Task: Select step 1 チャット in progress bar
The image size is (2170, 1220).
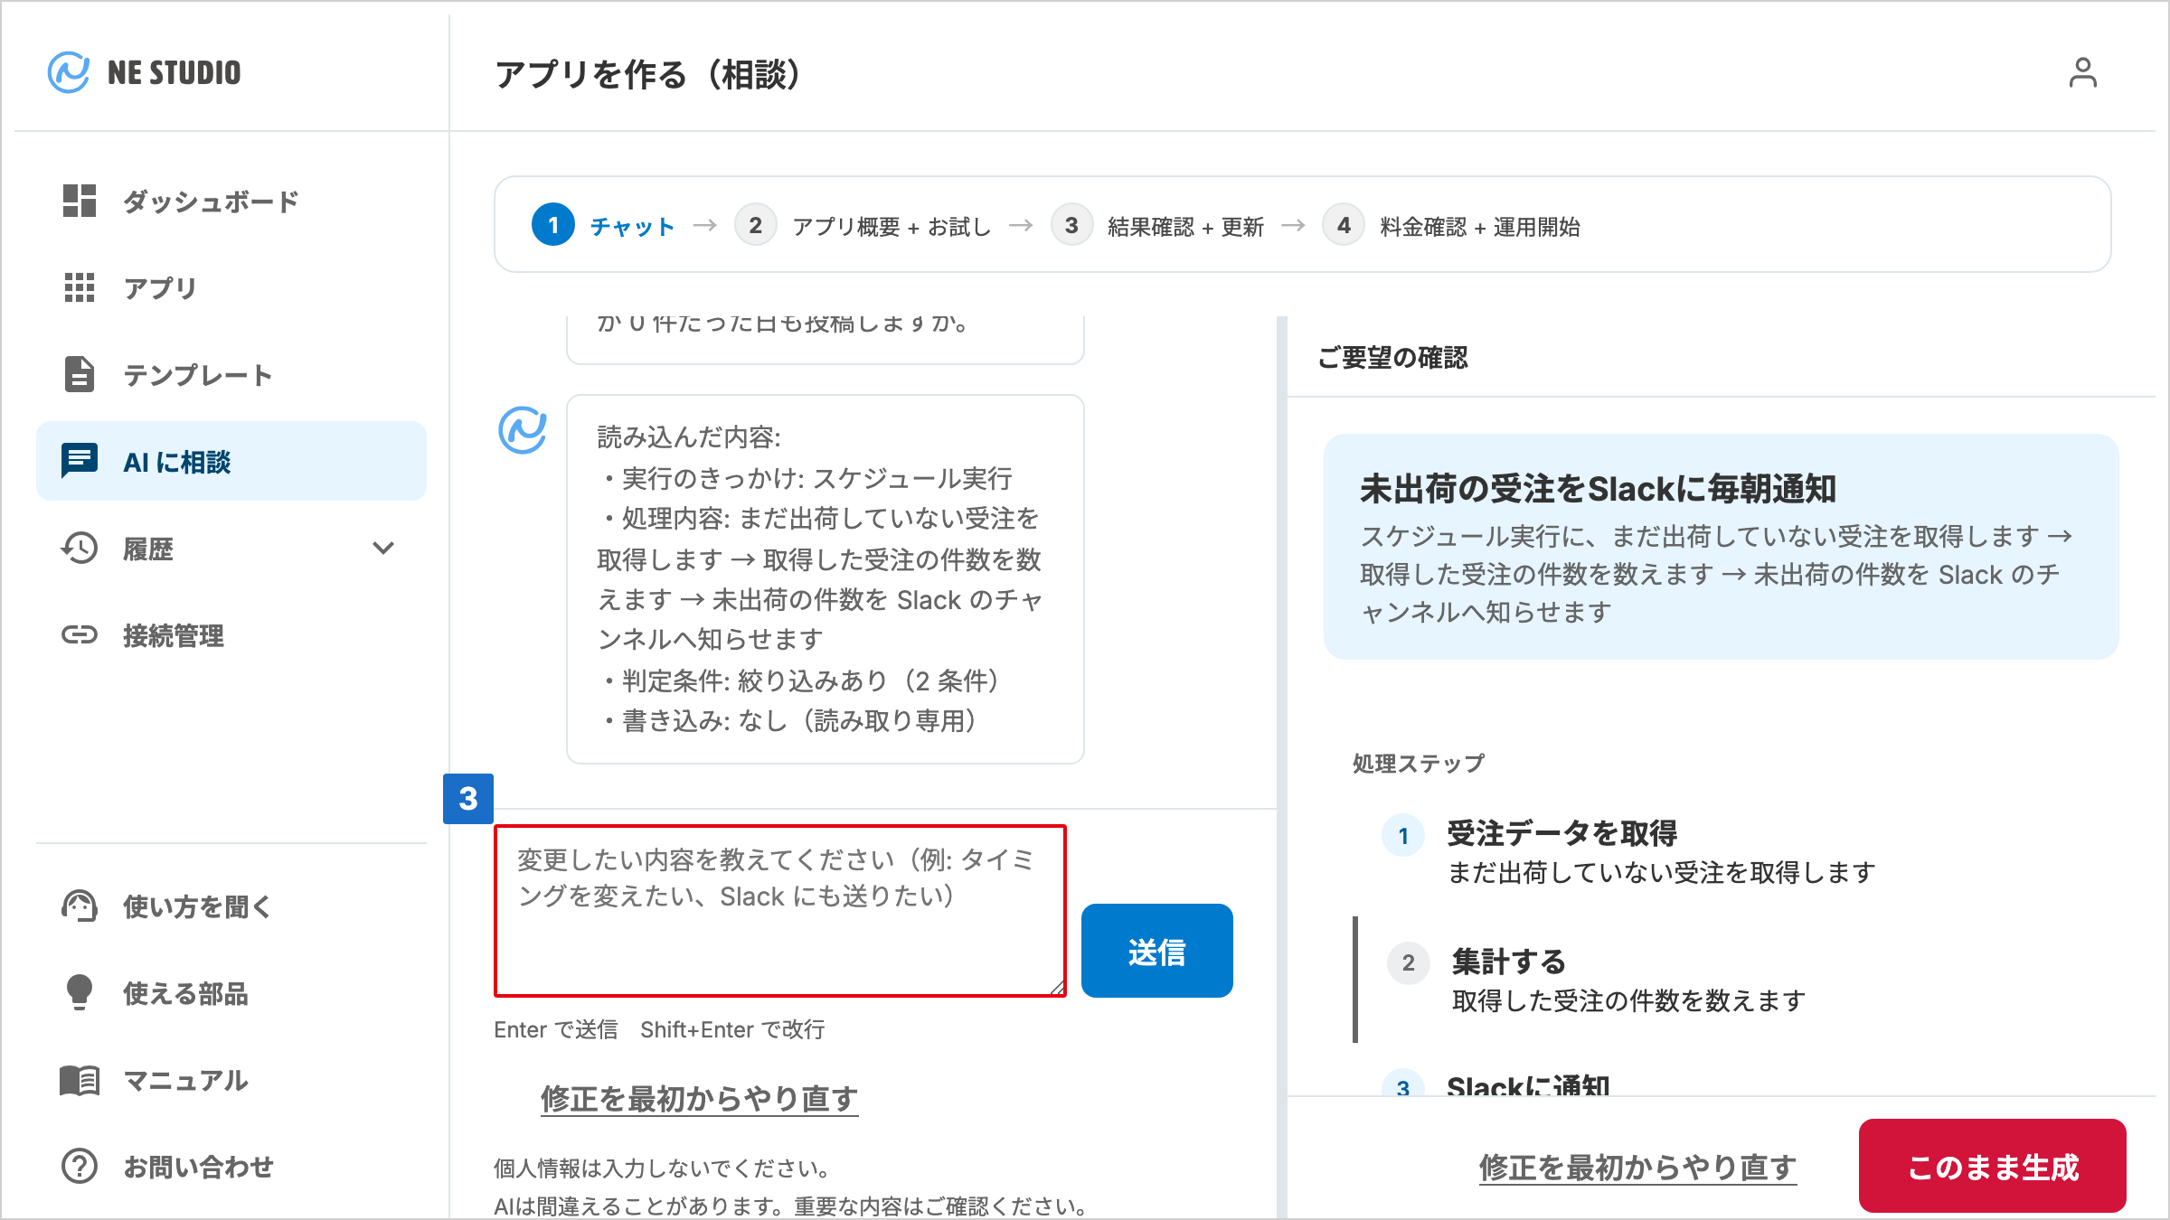Action: tap(604, 225)
